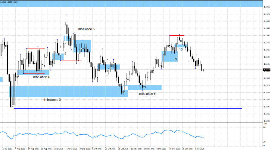271x151 pixels.
Task: Click the 1.1965 price level on axis
Action: tap(266, 7)
